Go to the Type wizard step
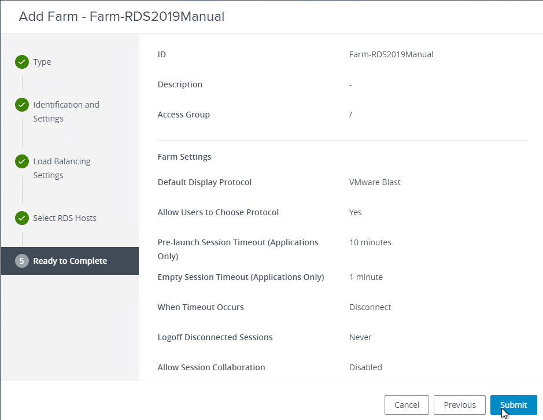Screen dimensions: 543x420 (42, 62)
